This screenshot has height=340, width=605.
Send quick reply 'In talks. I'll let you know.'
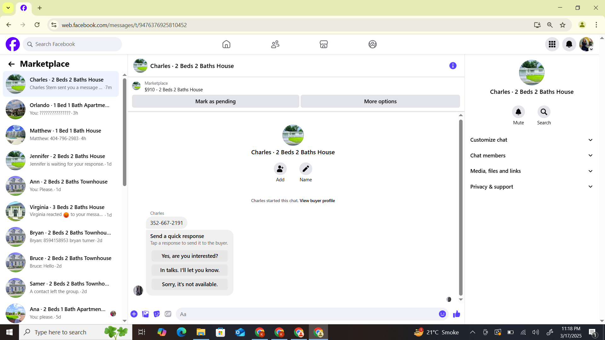point(190,270)
